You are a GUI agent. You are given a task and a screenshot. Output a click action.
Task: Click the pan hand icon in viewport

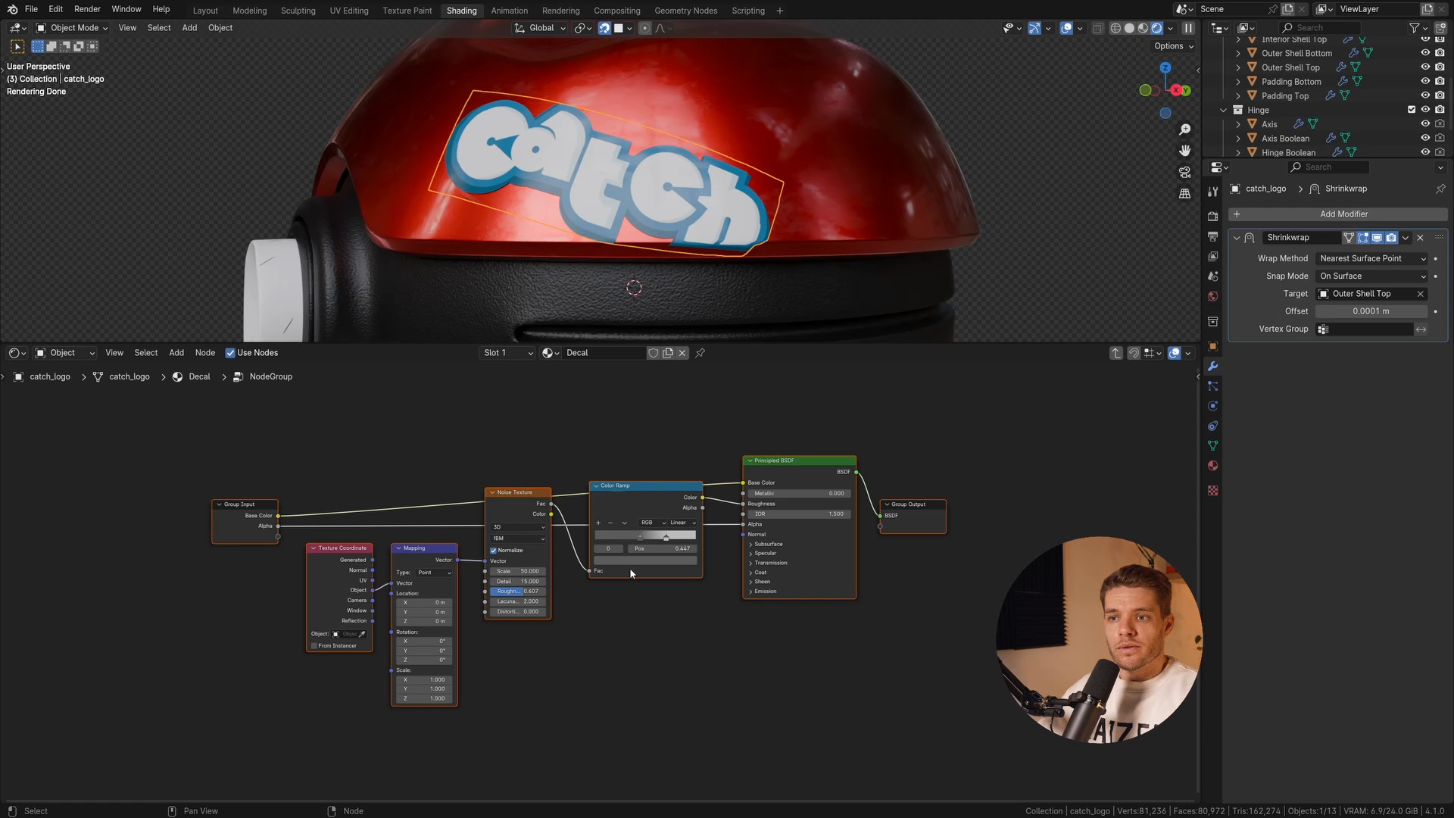pos(1185,151)
